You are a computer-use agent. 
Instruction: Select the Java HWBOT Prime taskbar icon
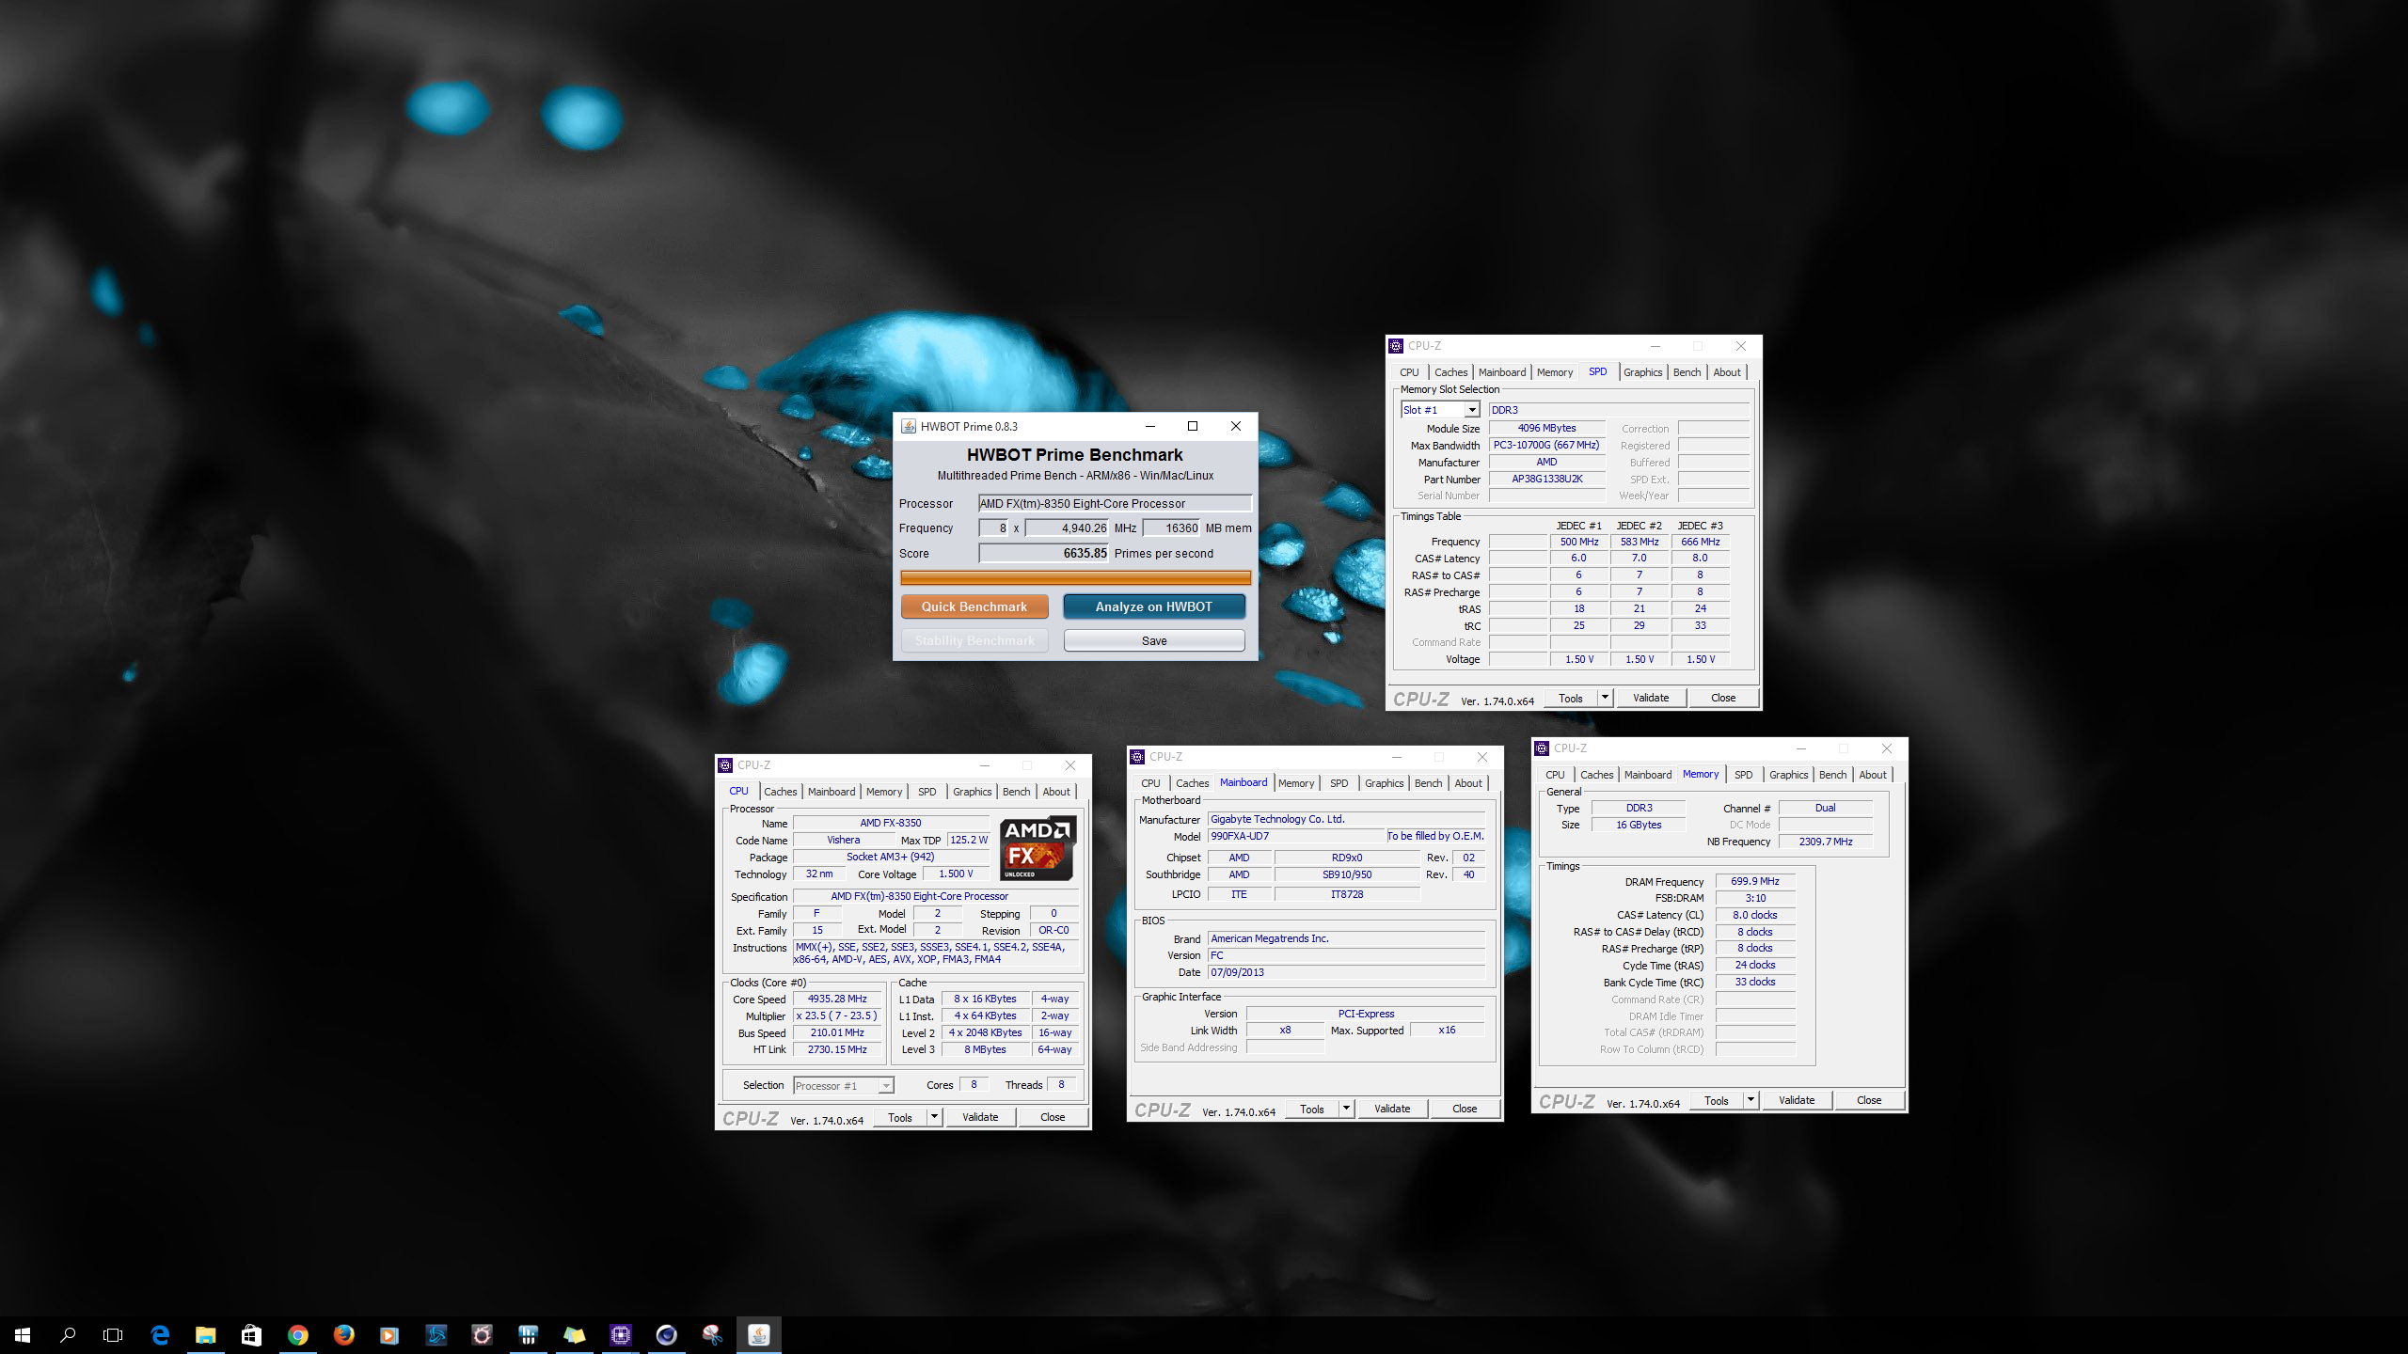pos(758,1334)
